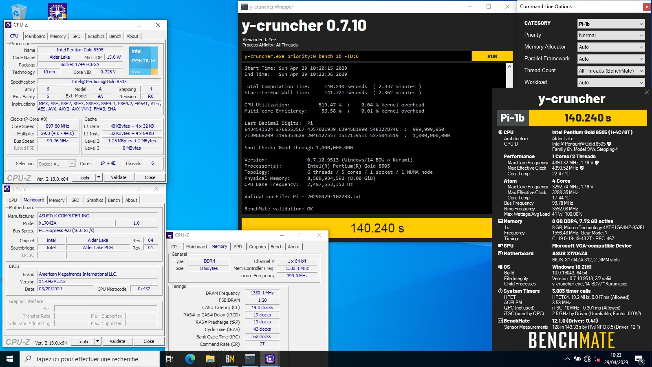Click the BIOS Version X1704ZA.312 field

97,281
